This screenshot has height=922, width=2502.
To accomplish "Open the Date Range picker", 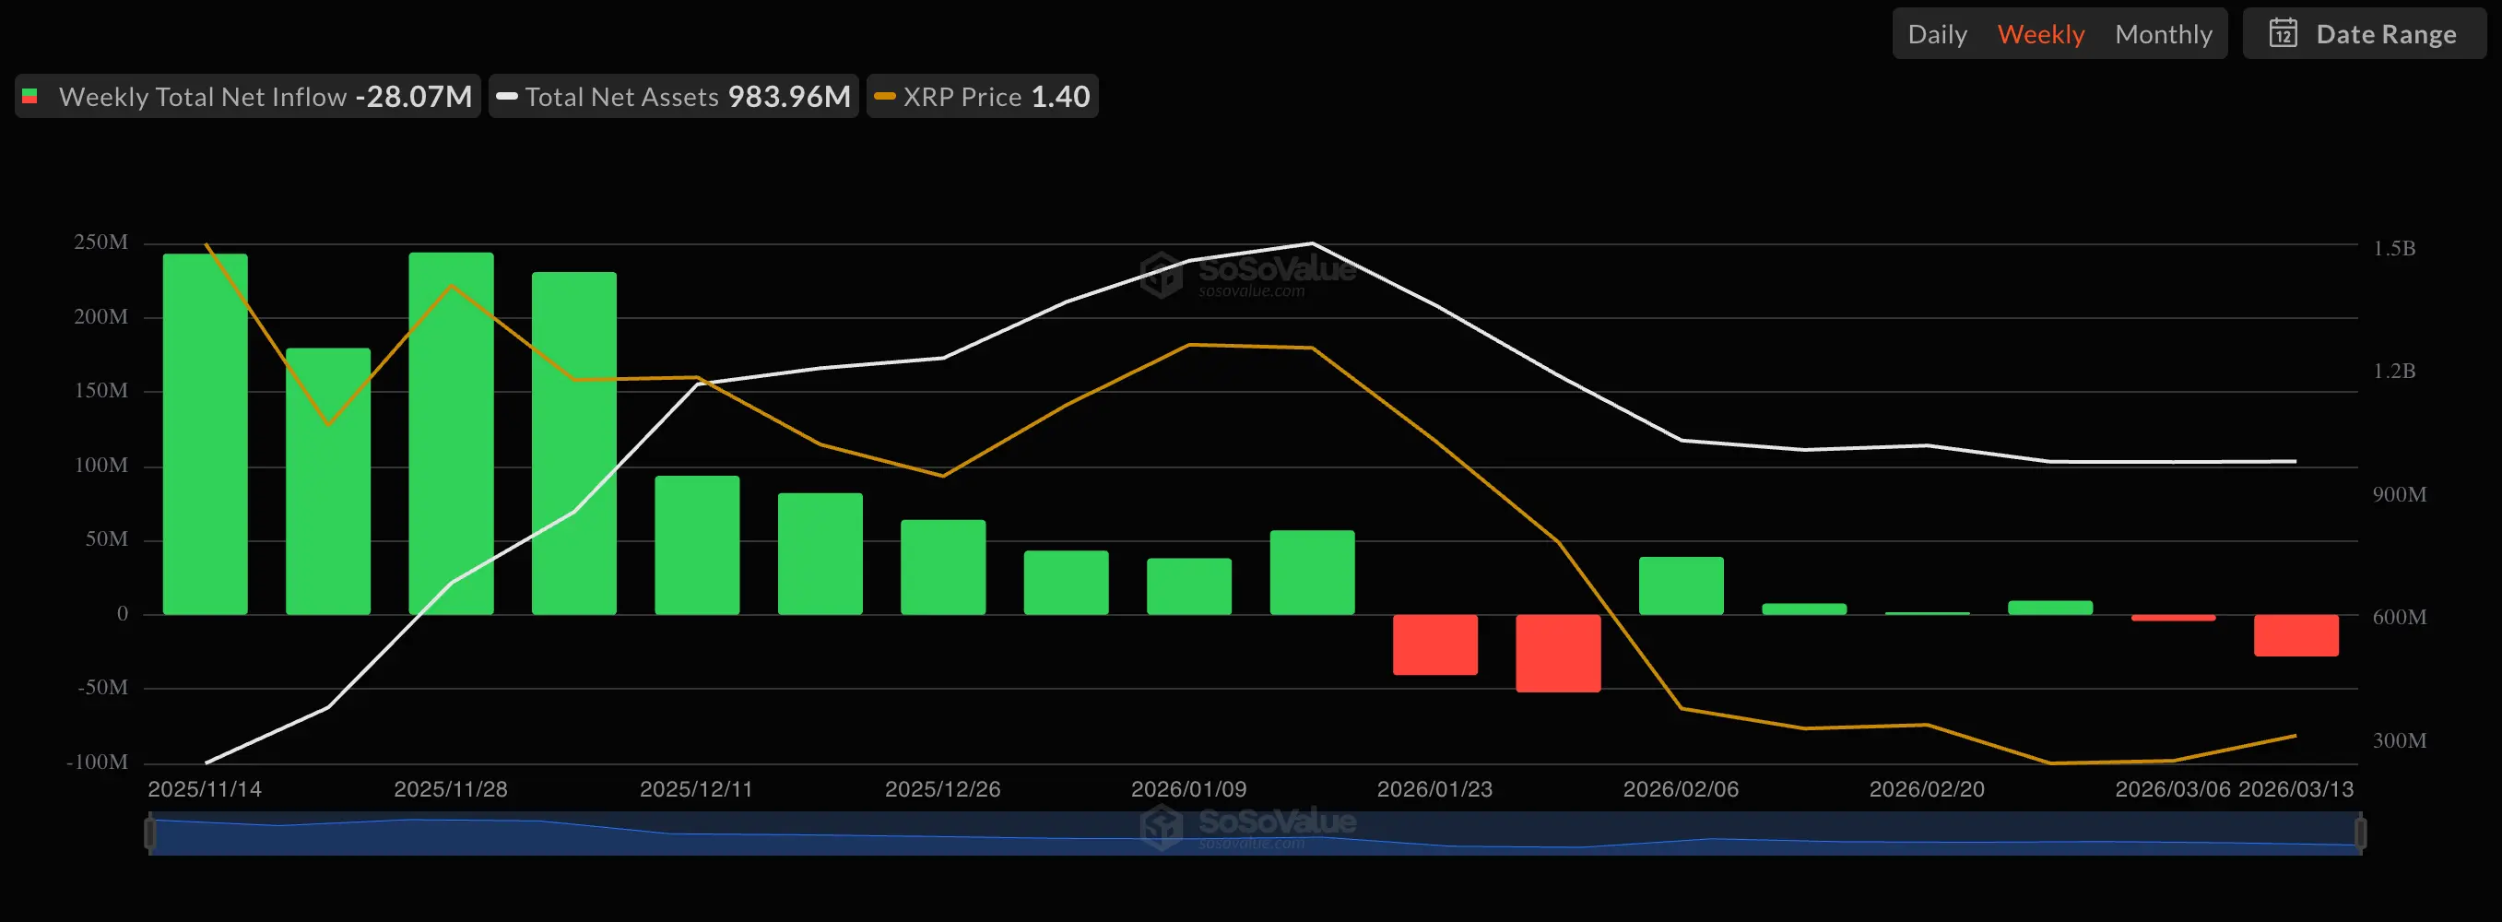I will pyautogui.click(x=2364, y=34).
